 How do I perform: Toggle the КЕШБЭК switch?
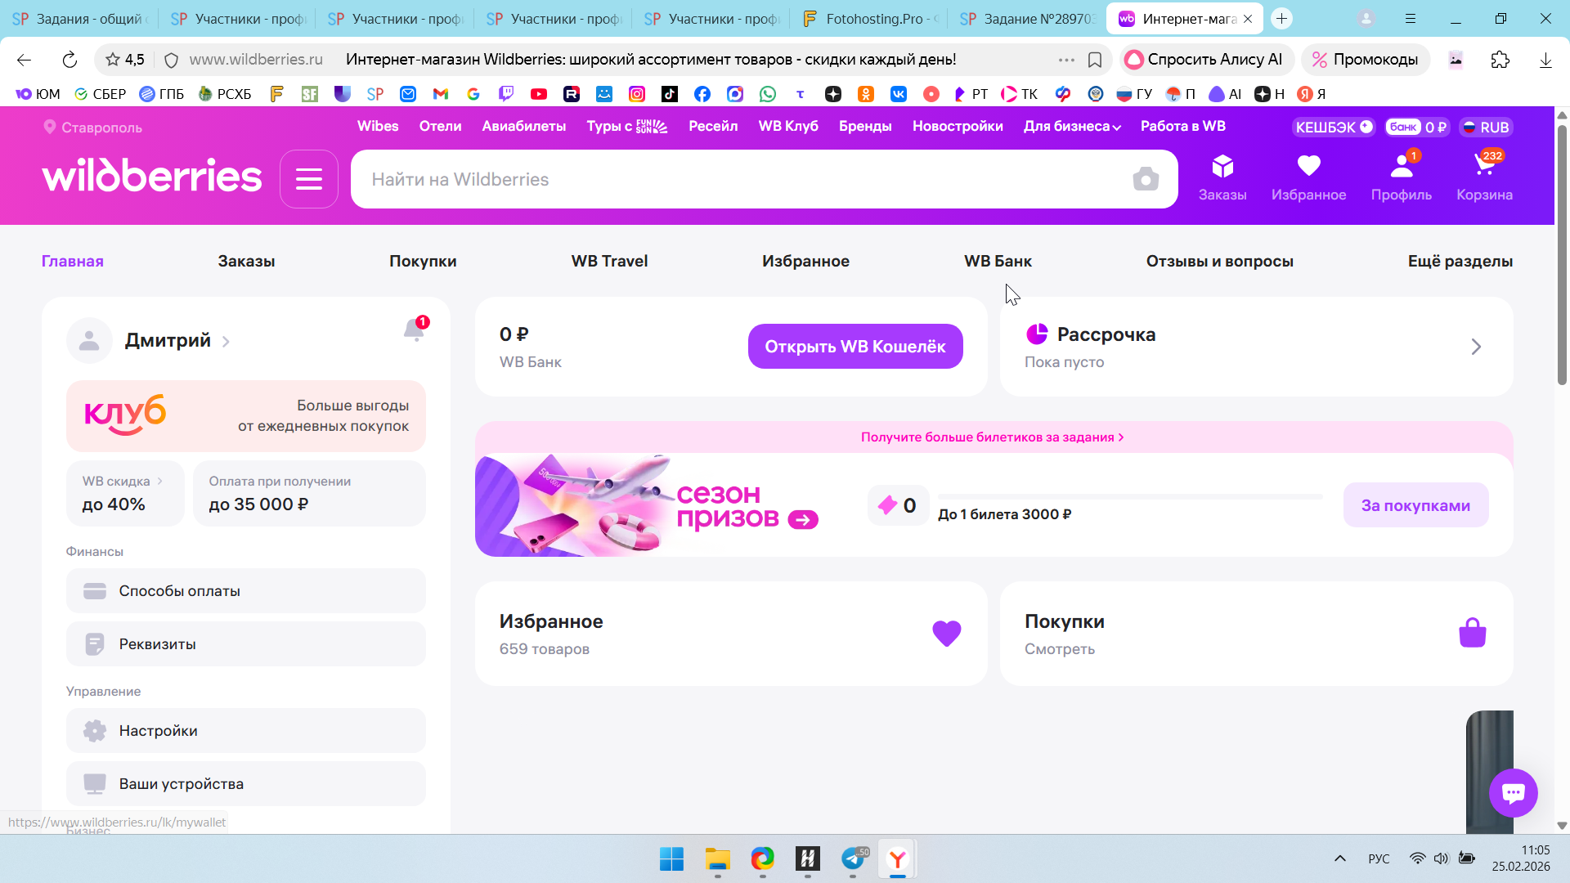1366,127
